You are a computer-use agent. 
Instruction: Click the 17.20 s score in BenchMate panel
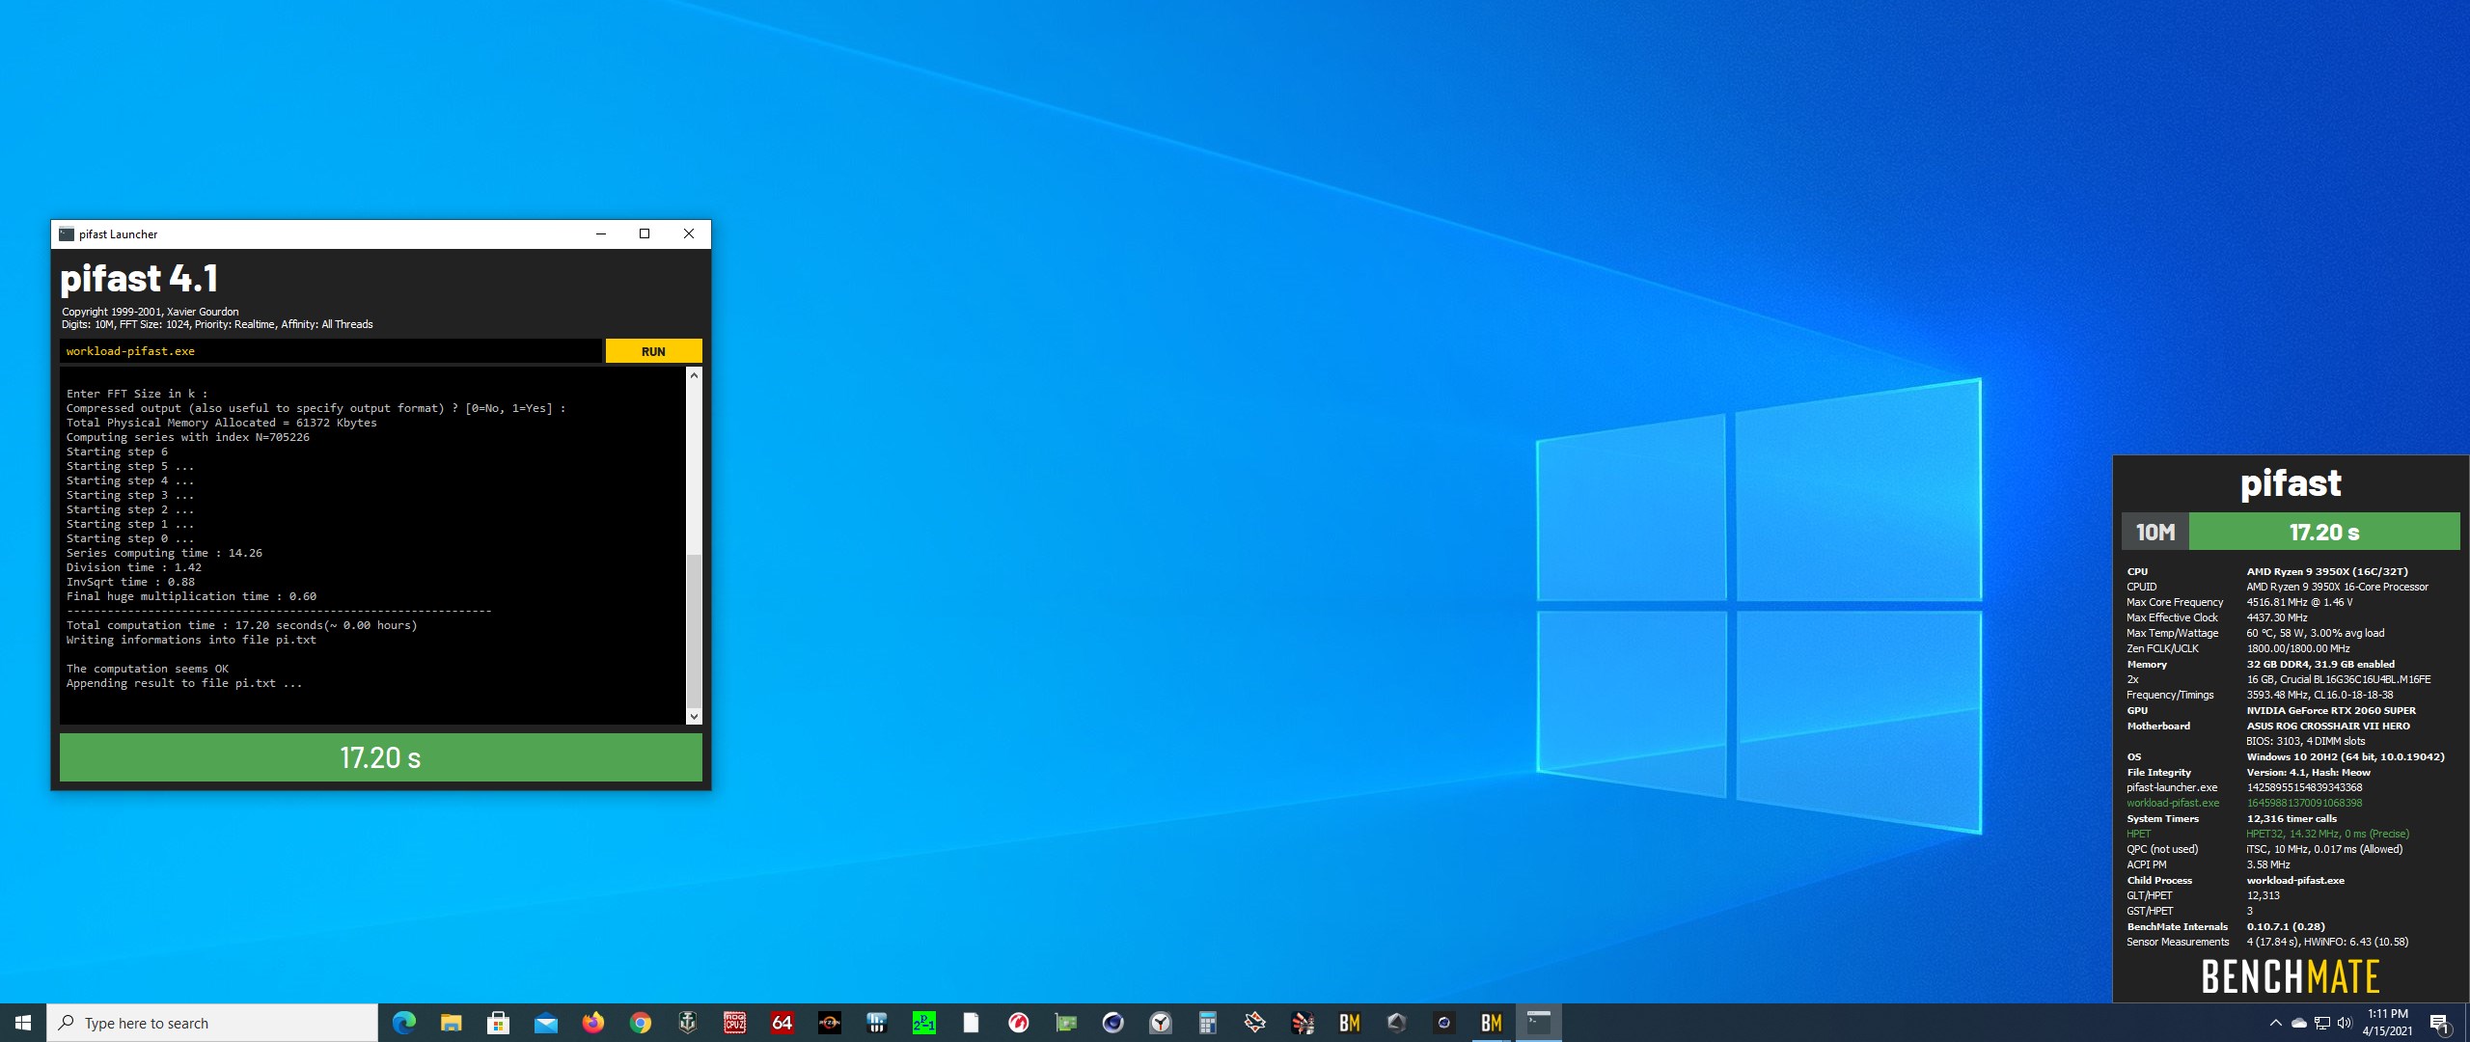tap(2324, 532)
